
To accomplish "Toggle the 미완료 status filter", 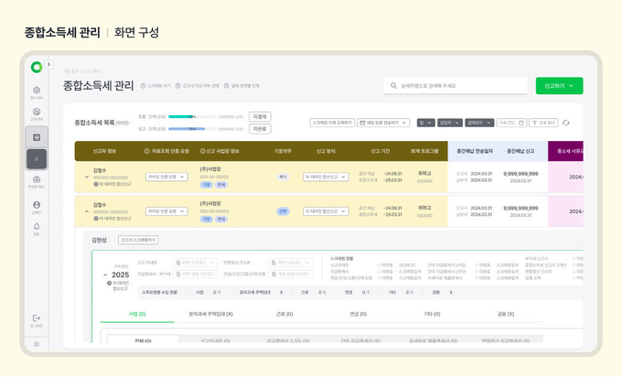I will (x=260, y=129).
